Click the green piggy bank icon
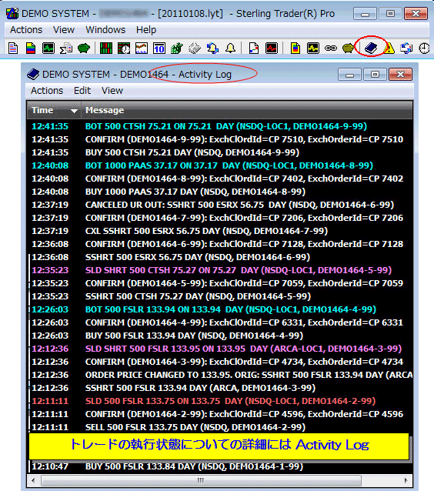The image size is (434, 491). pos(84,48)
